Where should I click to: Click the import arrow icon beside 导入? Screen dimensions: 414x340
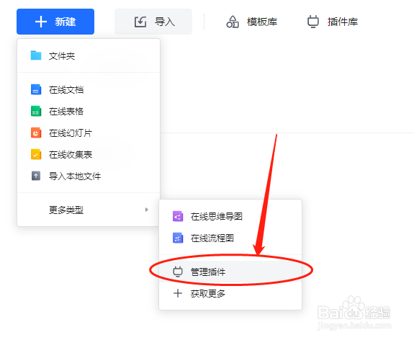pyautogui.click(x=140, y=22)
